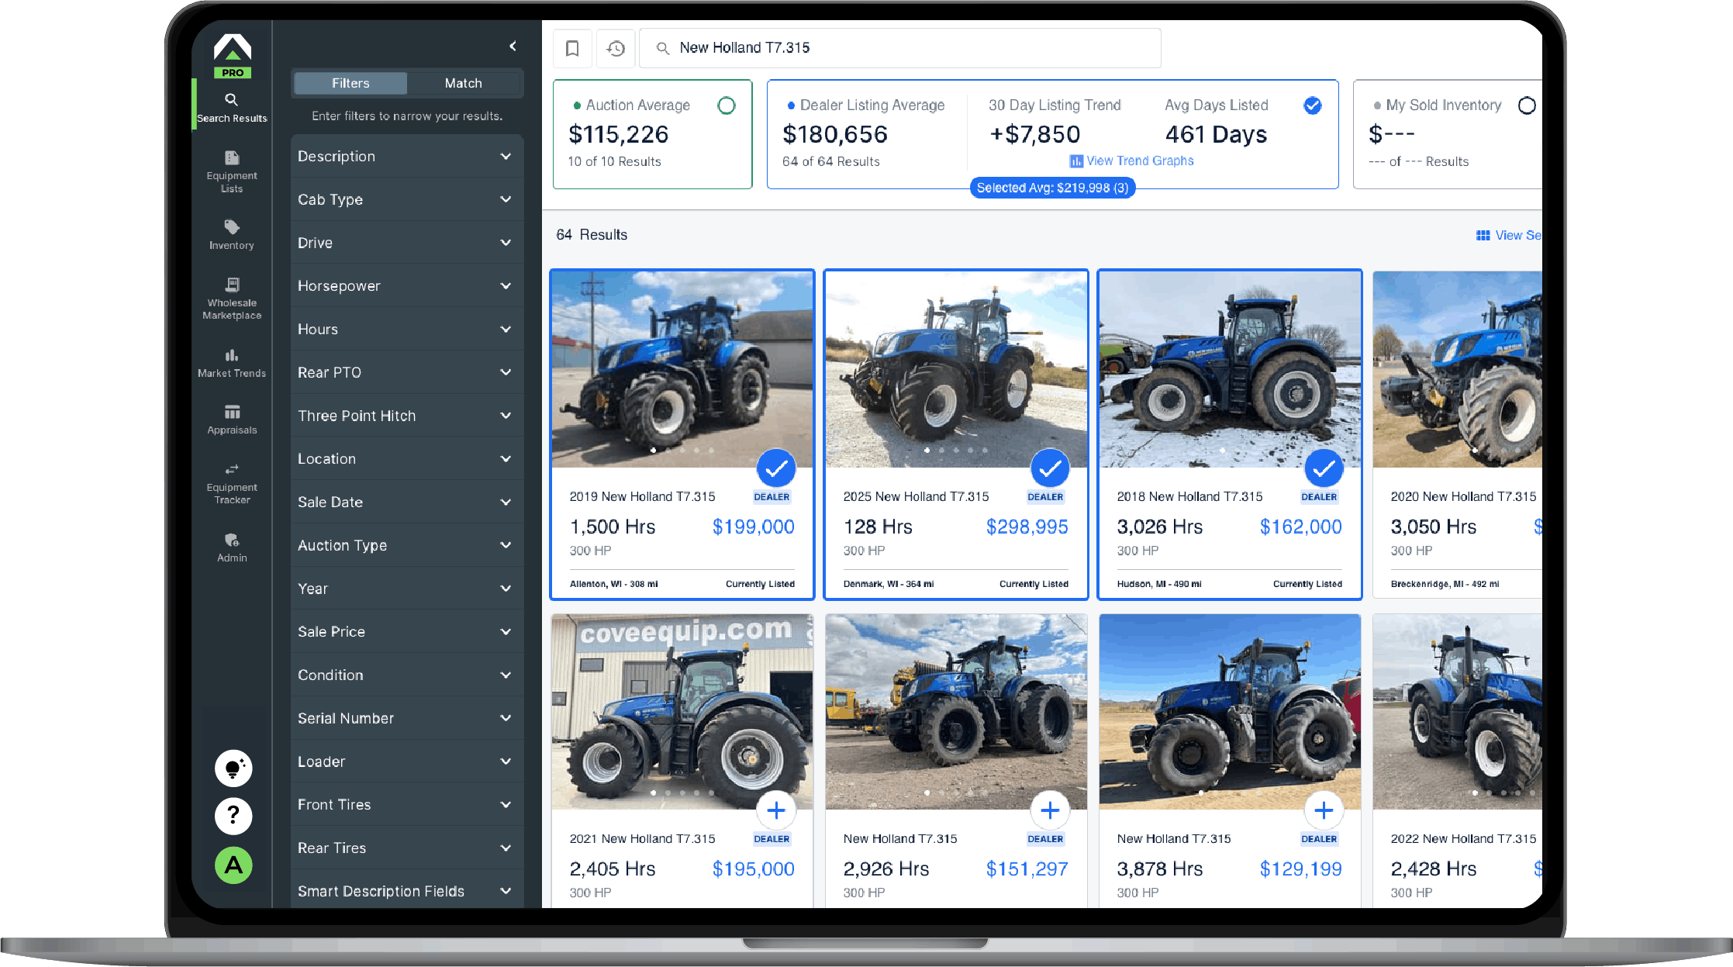
Task: Open the help question mark button
Action: click(x=233, y=816)
